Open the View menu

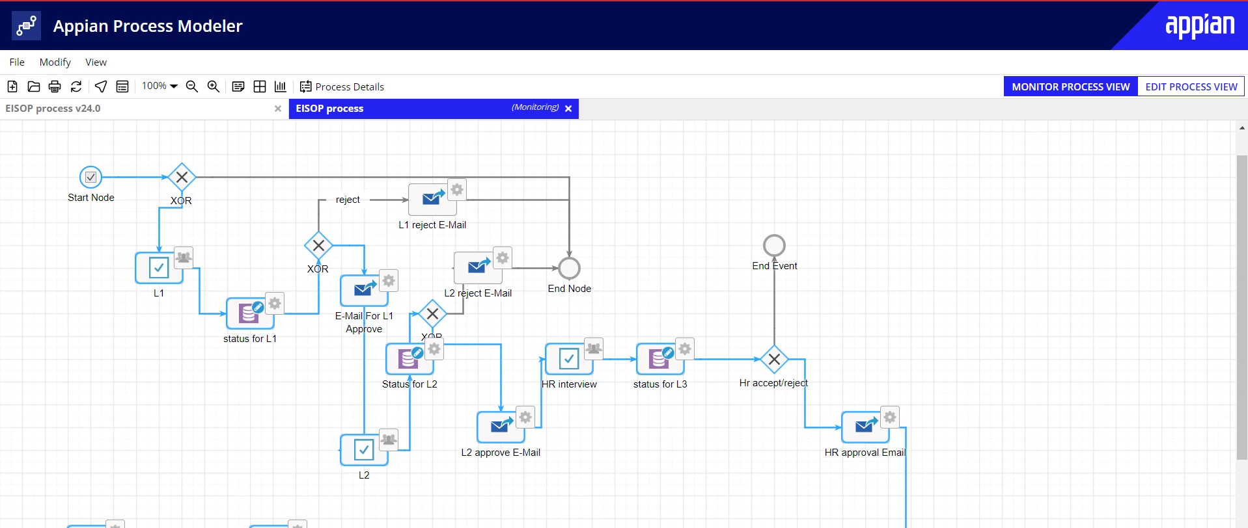(96, 62)
